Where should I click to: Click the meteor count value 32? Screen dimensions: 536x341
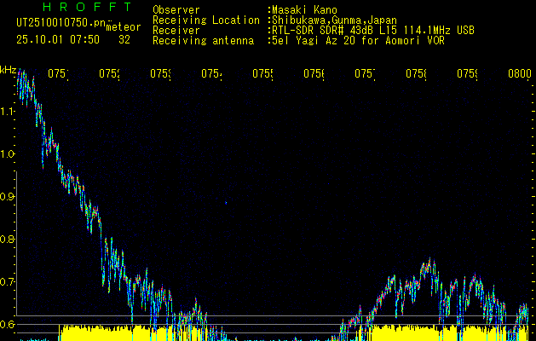click(124, 39)
